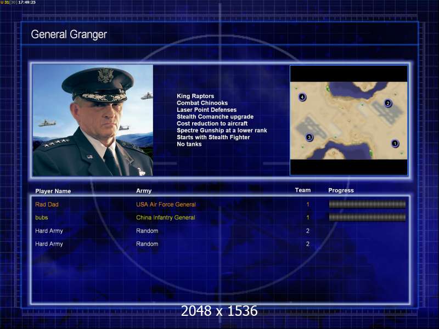
Task: Click 'USA Air Force General' army entry
Action: (x=166, y=205)
